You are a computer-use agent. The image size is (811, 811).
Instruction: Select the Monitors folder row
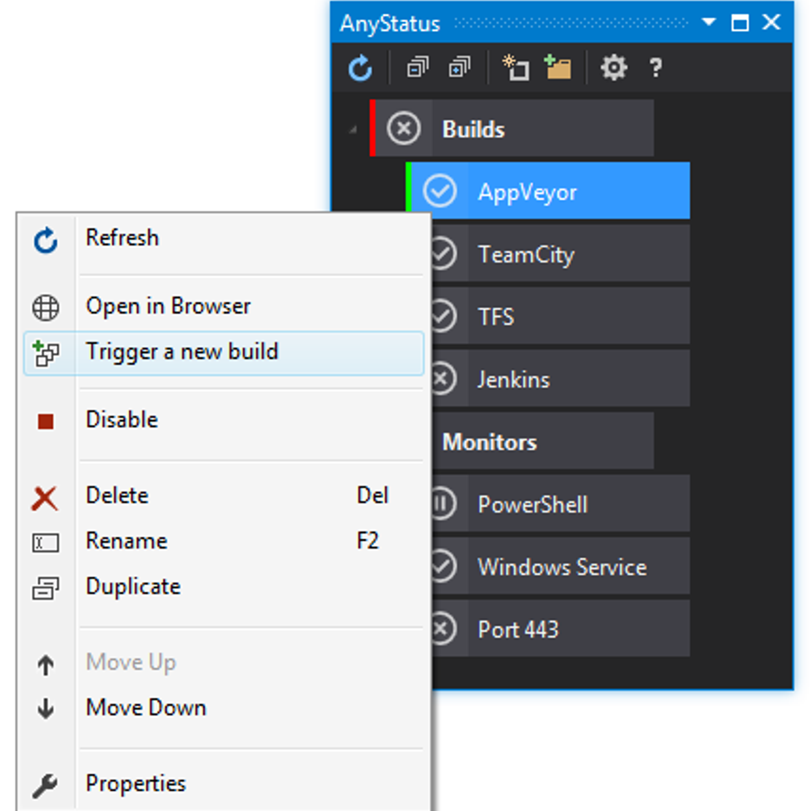pyautogui.click(x=543, y=441)
